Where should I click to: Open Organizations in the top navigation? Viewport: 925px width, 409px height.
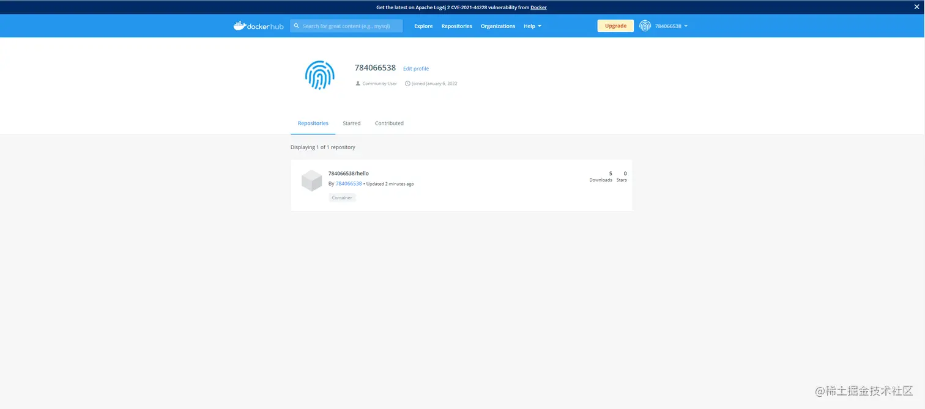[498, 26]
